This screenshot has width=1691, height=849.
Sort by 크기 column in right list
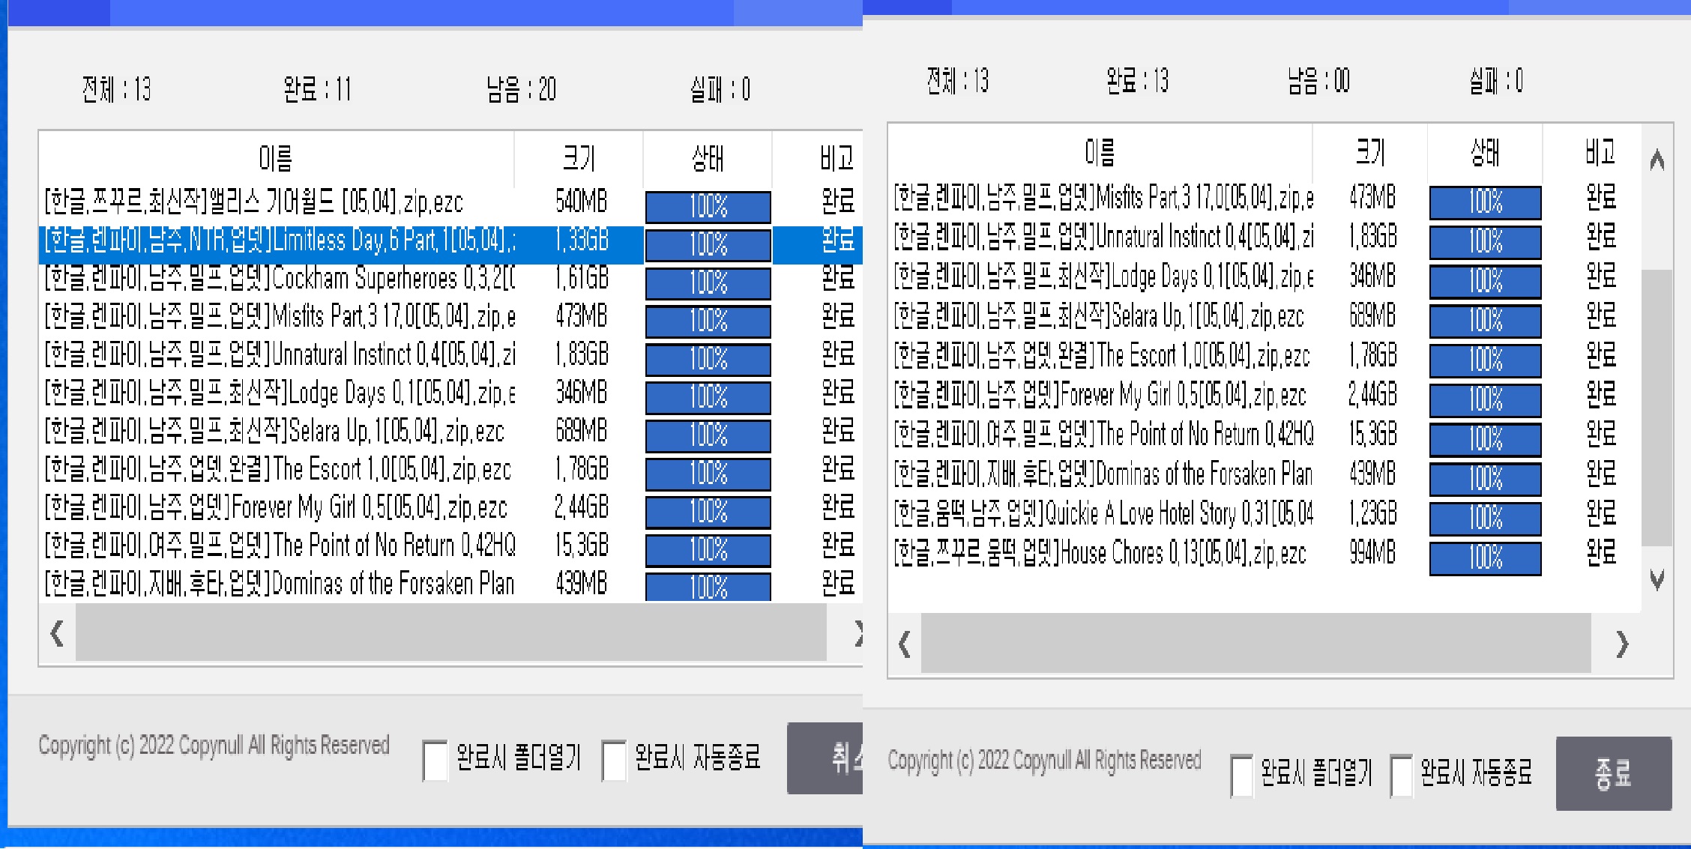[x=1369, y=152]
